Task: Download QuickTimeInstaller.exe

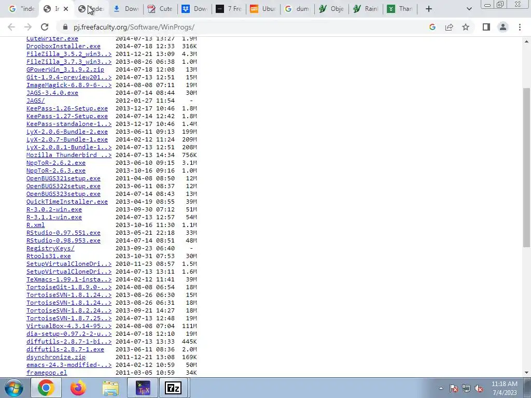Action: 67,202
